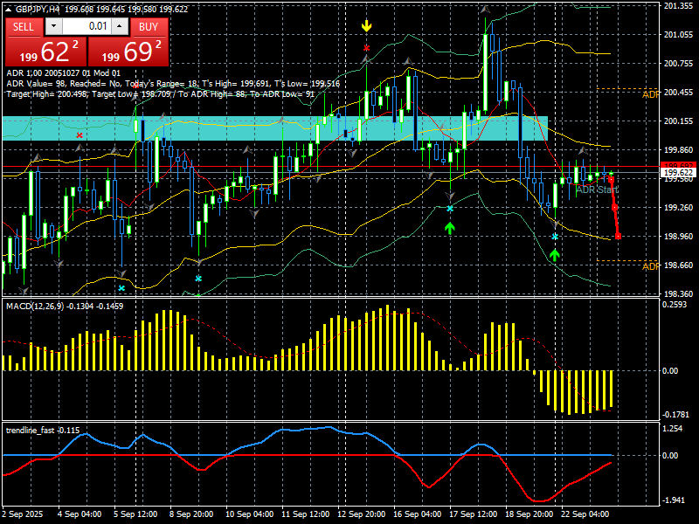The image size is (699, 524).
Task: Click the -0.1781 MACD scale value
Action: pos(675,415)
